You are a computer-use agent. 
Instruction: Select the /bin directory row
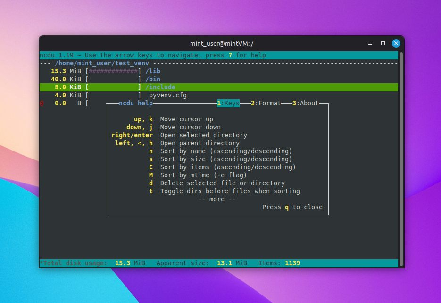tap(218, 79)
